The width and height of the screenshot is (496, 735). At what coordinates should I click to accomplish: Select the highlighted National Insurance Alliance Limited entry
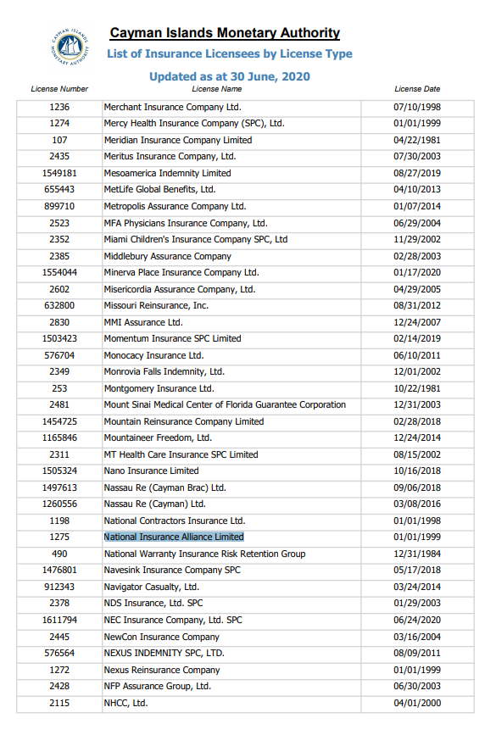[x=174, y=537]
